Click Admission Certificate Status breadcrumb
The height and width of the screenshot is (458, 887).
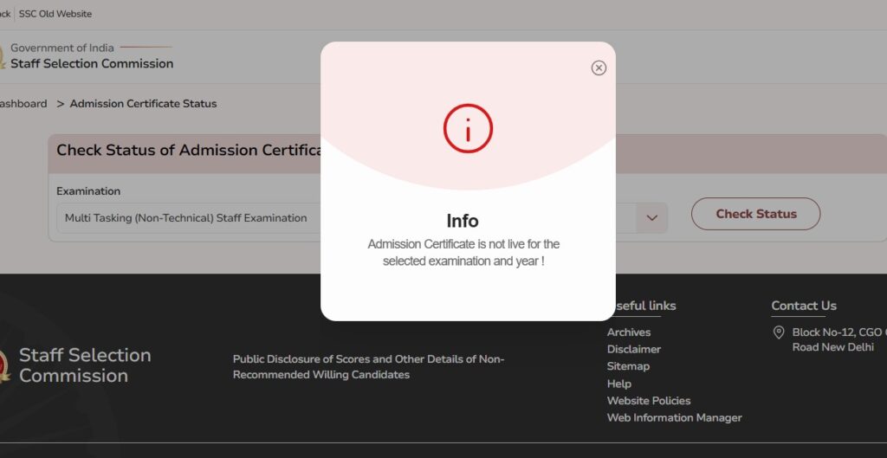[x=143, y=104]
